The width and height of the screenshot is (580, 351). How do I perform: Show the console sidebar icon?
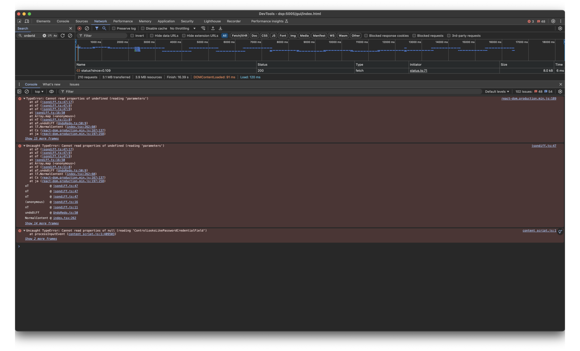[x=19, y=91]
